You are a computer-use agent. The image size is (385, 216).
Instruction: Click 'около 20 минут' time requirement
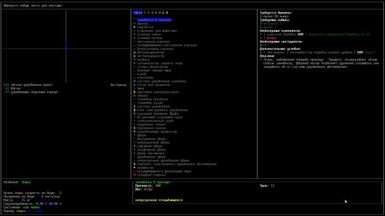point(276,16)
